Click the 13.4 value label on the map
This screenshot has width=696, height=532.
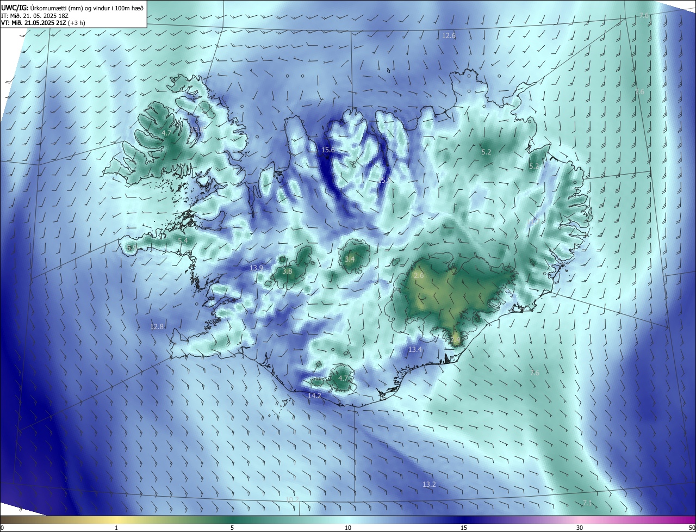[x=415, y=349]
